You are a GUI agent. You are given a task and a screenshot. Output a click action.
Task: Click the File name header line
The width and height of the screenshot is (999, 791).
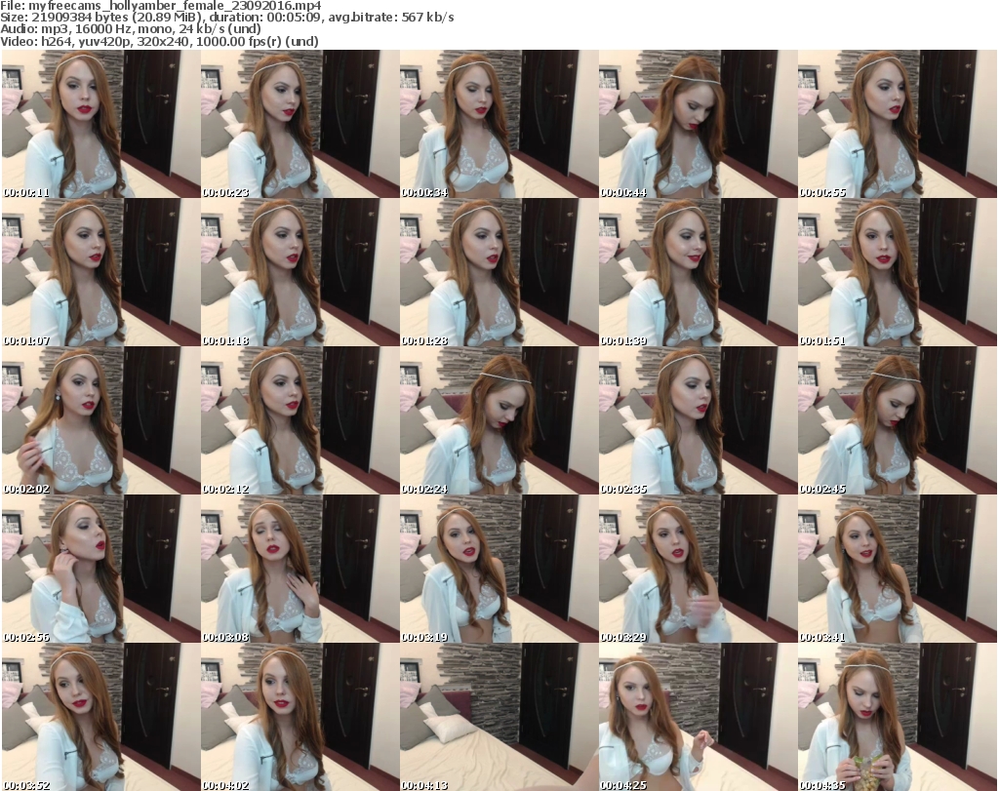coord(161,6)
